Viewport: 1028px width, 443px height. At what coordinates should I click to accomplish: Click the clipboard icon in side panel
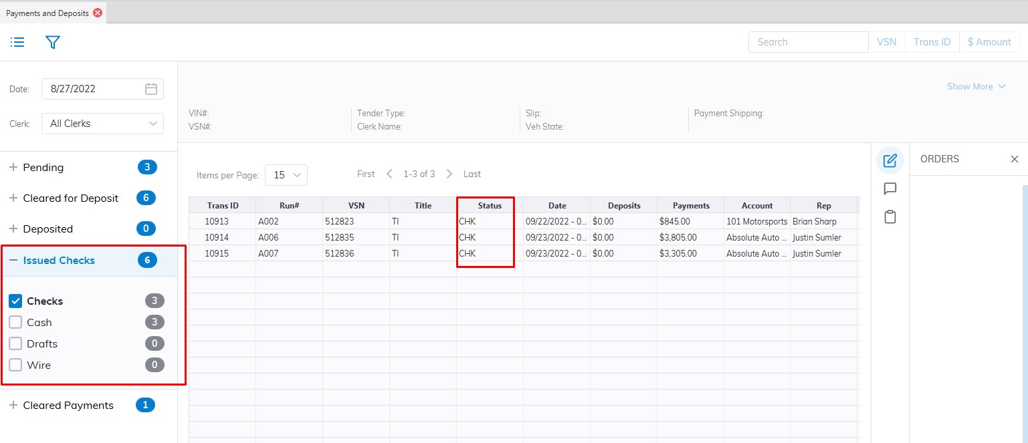click(x=890, y=217)
